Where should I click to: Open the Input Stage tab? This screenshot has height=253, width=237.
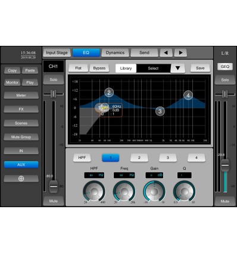(57, 53)
